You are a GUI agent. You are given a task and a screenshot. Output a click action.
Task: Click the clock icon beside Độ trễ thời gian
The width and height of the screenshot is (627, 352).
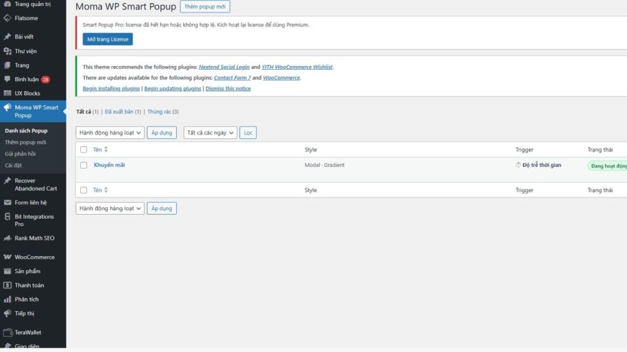(x=518, y=164)
